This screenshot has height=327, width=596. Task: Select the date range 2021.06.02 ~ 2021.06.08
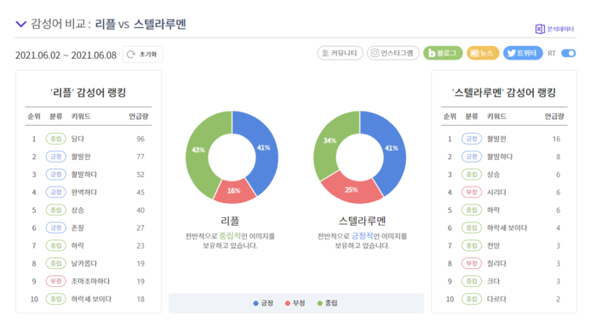(66, 55)
